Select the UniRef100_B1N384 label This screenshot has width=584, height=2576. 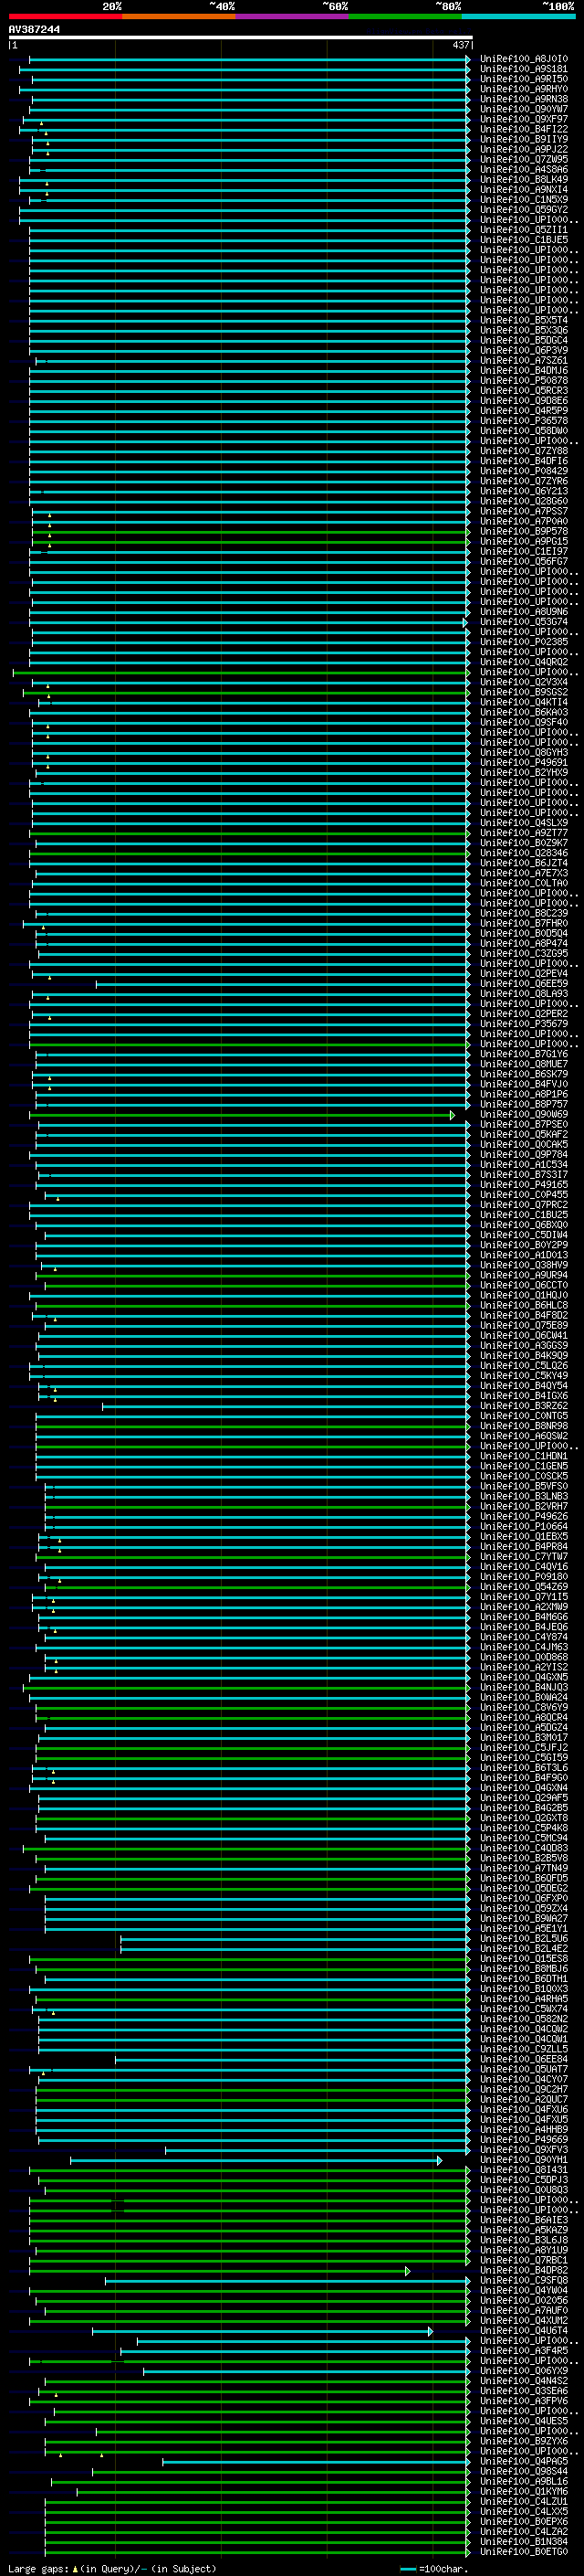[524, 2541]
